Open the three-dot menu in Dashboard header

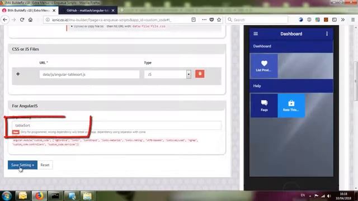pos(327,33)
